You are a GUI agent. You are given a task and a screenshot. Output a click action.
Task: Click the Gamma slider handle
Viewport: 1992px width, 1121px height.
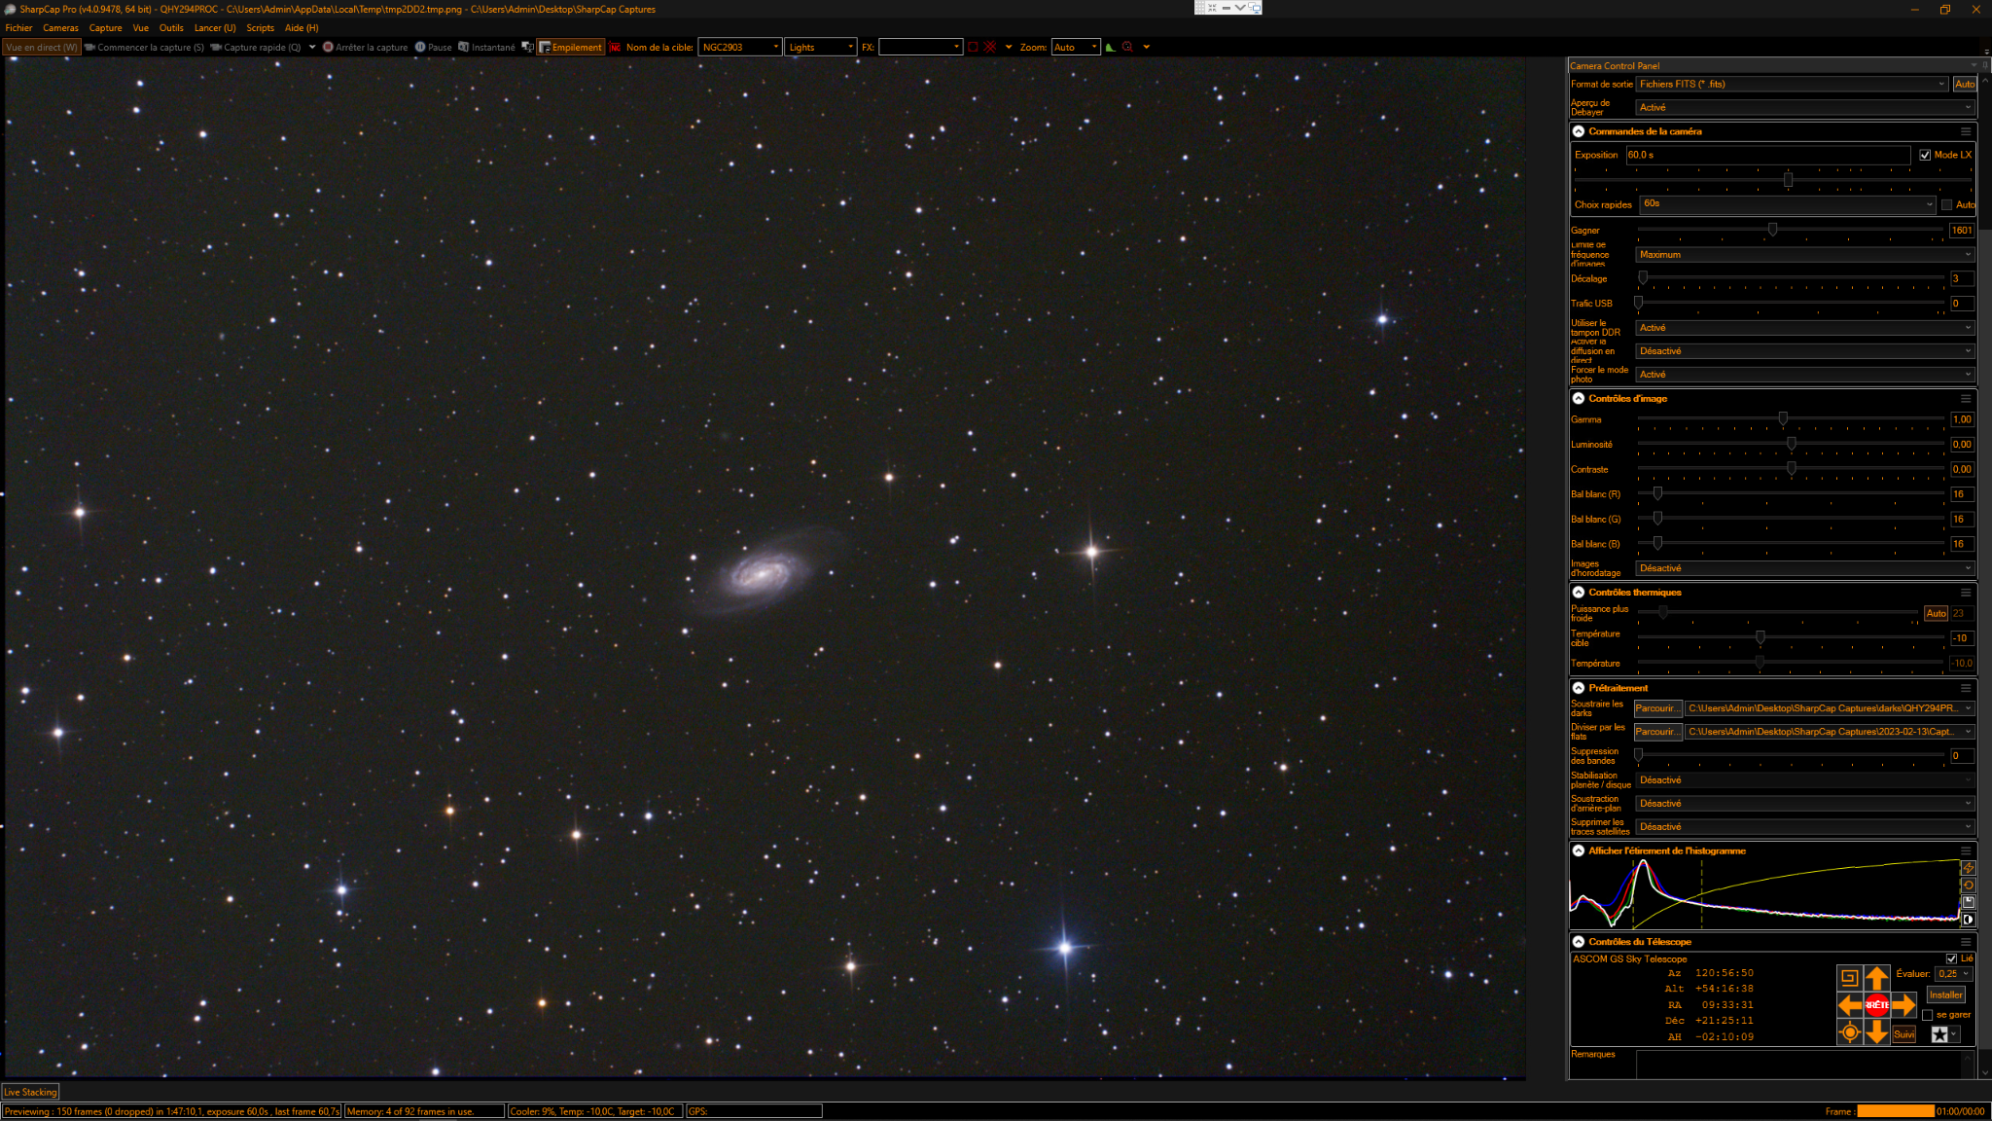click(1783, 418)
